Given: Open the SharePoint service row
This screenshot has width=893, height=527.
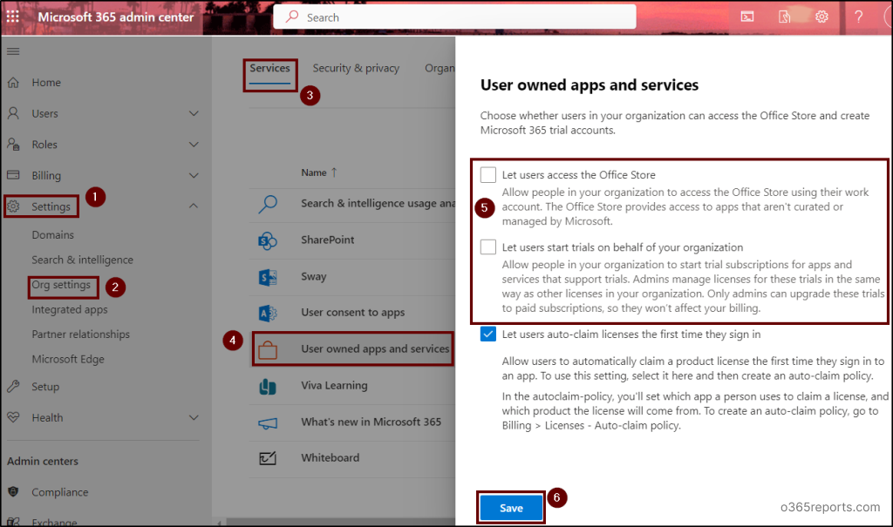Looking at the screenshot, I should tap(352, 240).
